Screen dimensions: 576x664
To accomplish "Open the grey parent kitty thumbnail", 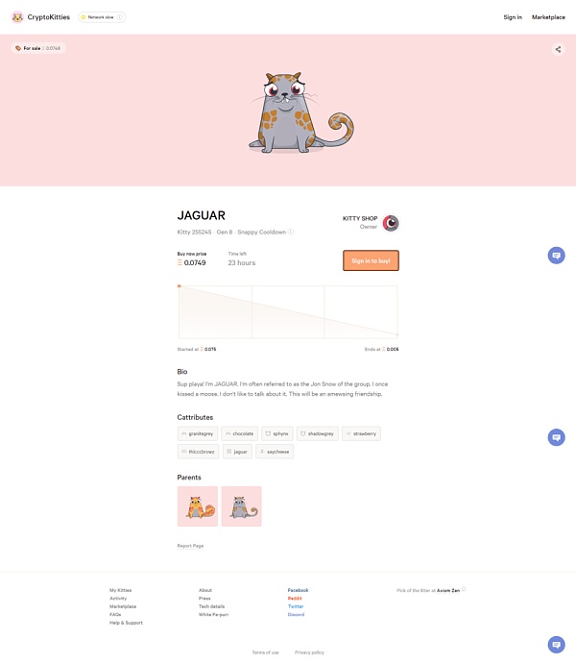I will (x=242, y=506).
